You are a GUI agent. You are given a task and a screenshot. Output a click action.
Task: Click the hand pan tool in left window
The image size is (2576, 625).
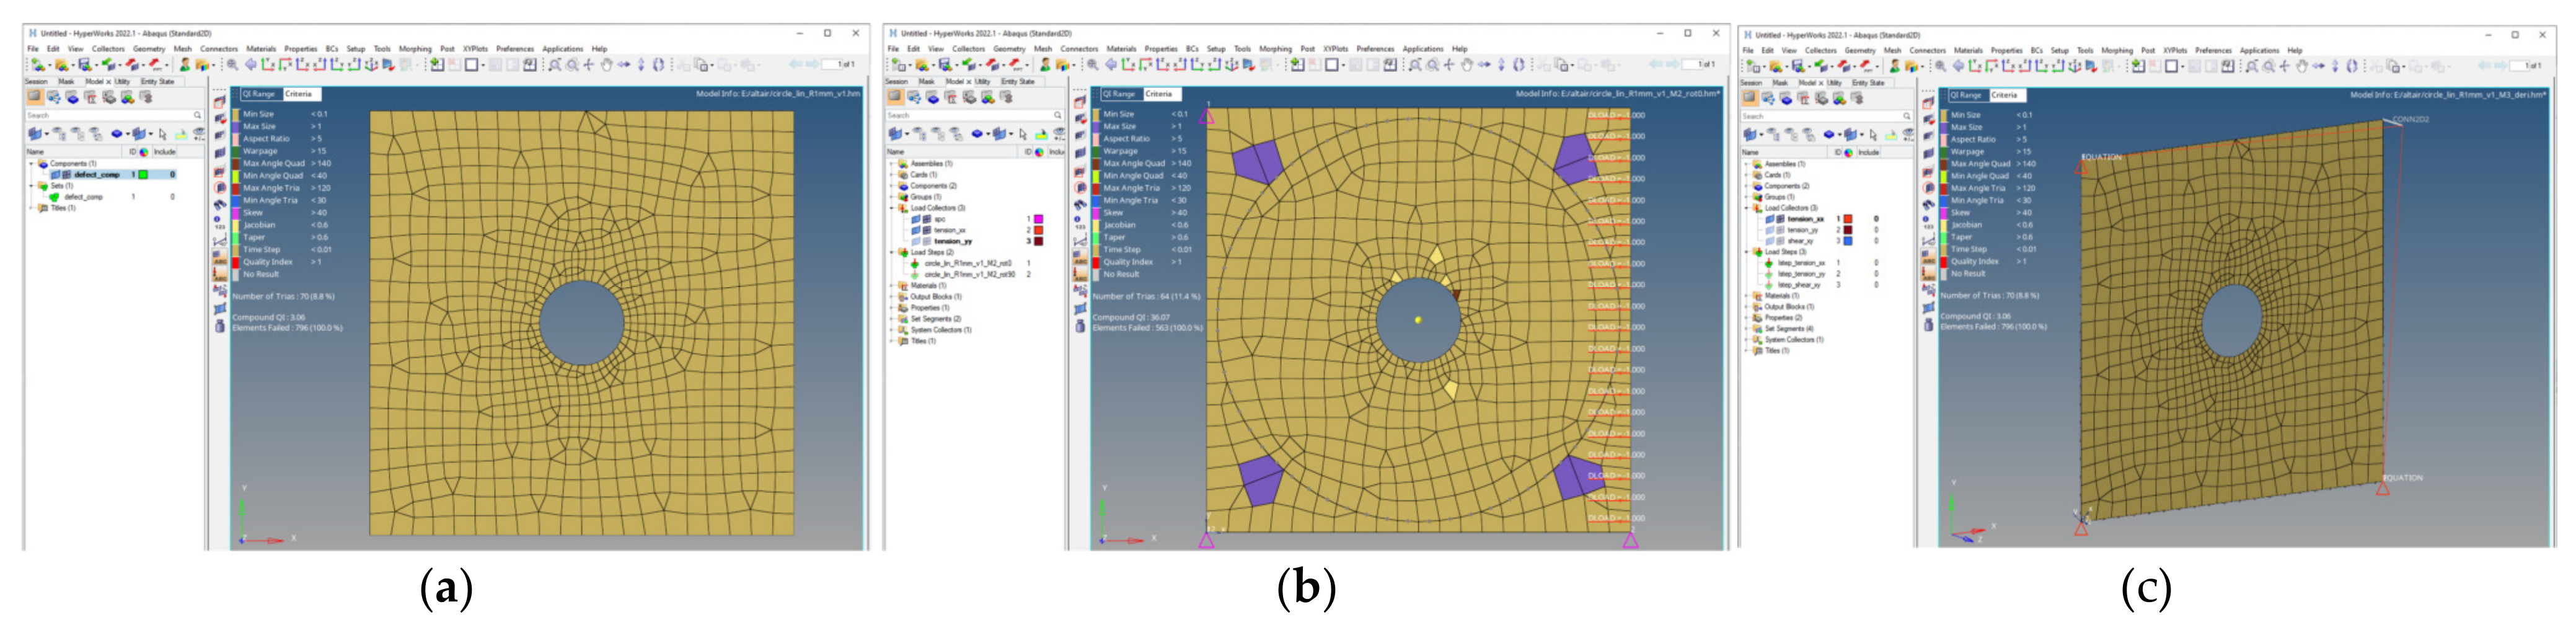coord(606,65)
